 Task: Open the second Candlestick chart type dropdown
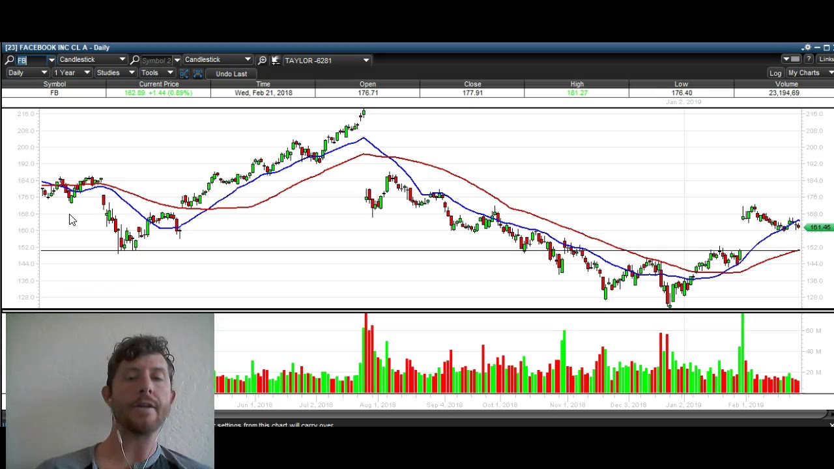tap(218, 60)
